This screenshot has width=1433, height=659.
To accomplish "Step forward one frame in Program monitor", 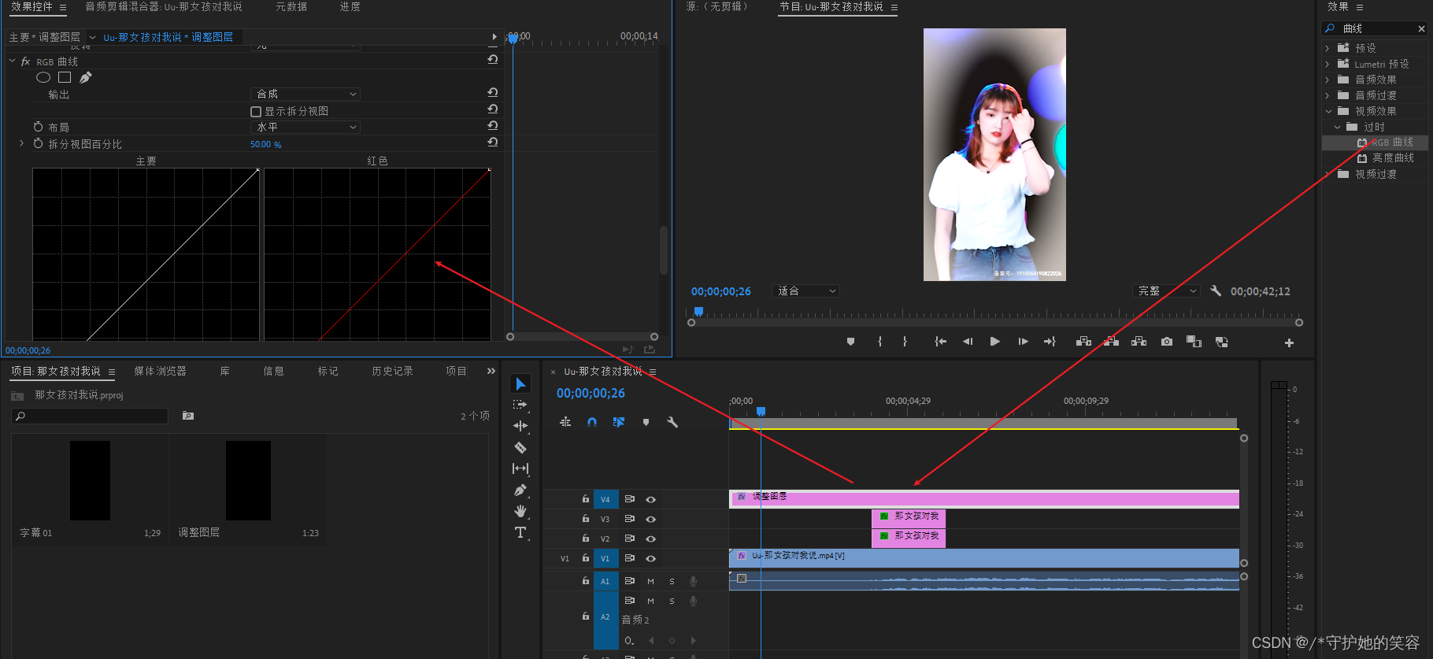I will point(1023,342).
